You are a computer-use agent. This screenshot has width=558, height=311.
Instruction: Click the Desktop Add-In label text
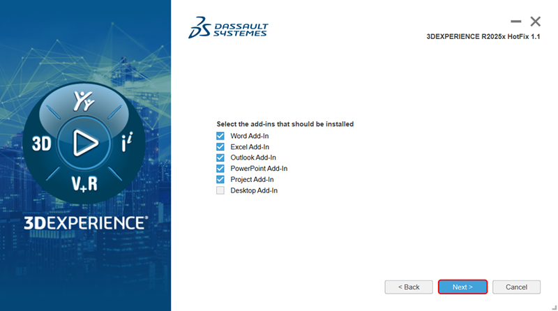(254, 190)
